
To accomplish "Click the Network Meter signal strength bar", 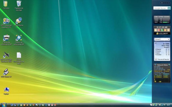I will [166, 74].
